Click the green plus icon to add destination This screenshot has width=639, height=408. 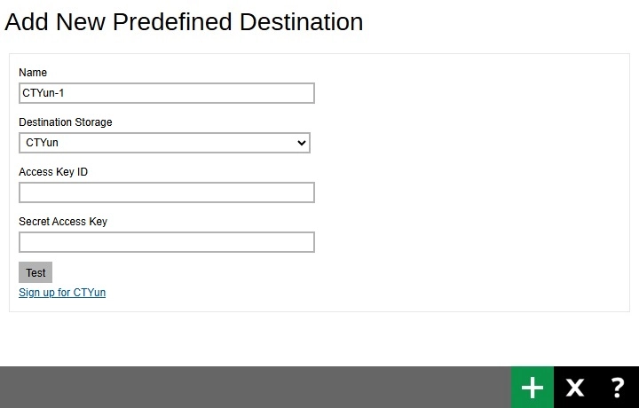(532, 388)
